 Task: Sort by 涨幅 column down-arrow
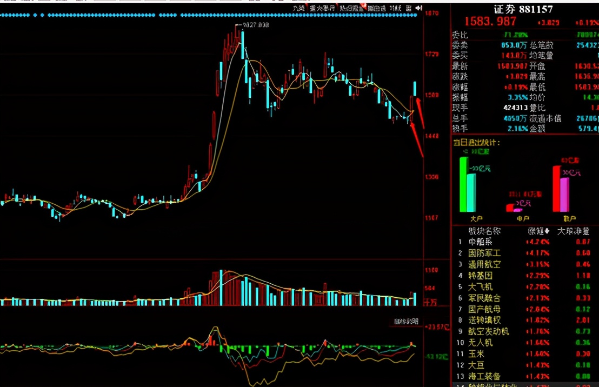tap(547, 231)
